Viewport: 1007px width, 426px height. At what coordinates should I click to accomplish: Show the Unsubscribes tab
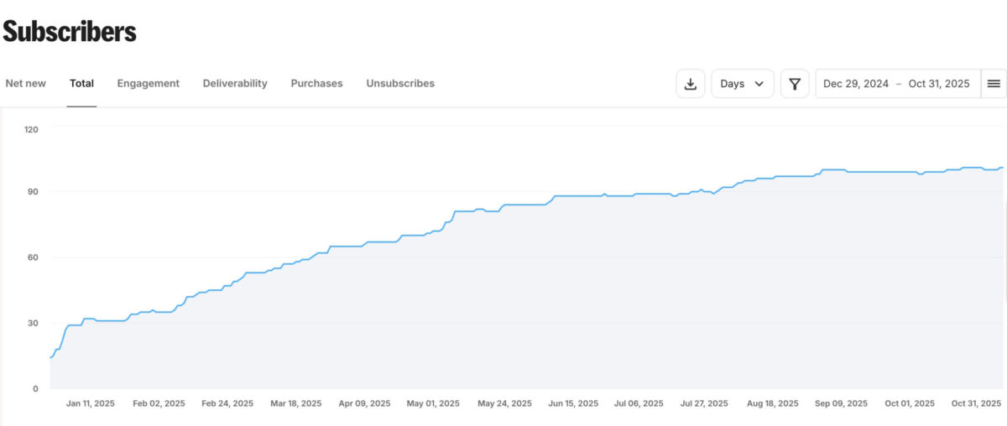click(x=400, y=84)
